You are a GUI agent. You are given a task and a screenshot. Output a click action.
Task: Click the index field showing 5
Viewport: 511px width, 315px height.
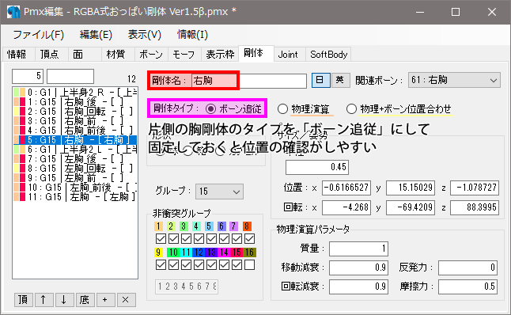point(28,76)
